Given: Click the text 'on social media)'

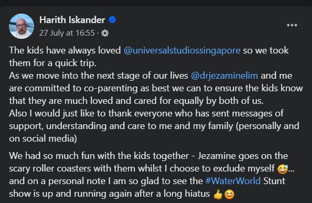Looking at the screenshot, I should coord(43,138).
